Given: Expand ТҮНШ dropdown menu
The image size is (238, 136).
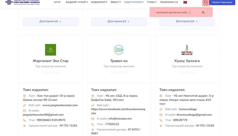Looking at the screenshot, I should pyautogui.click(x=152, y=2).
